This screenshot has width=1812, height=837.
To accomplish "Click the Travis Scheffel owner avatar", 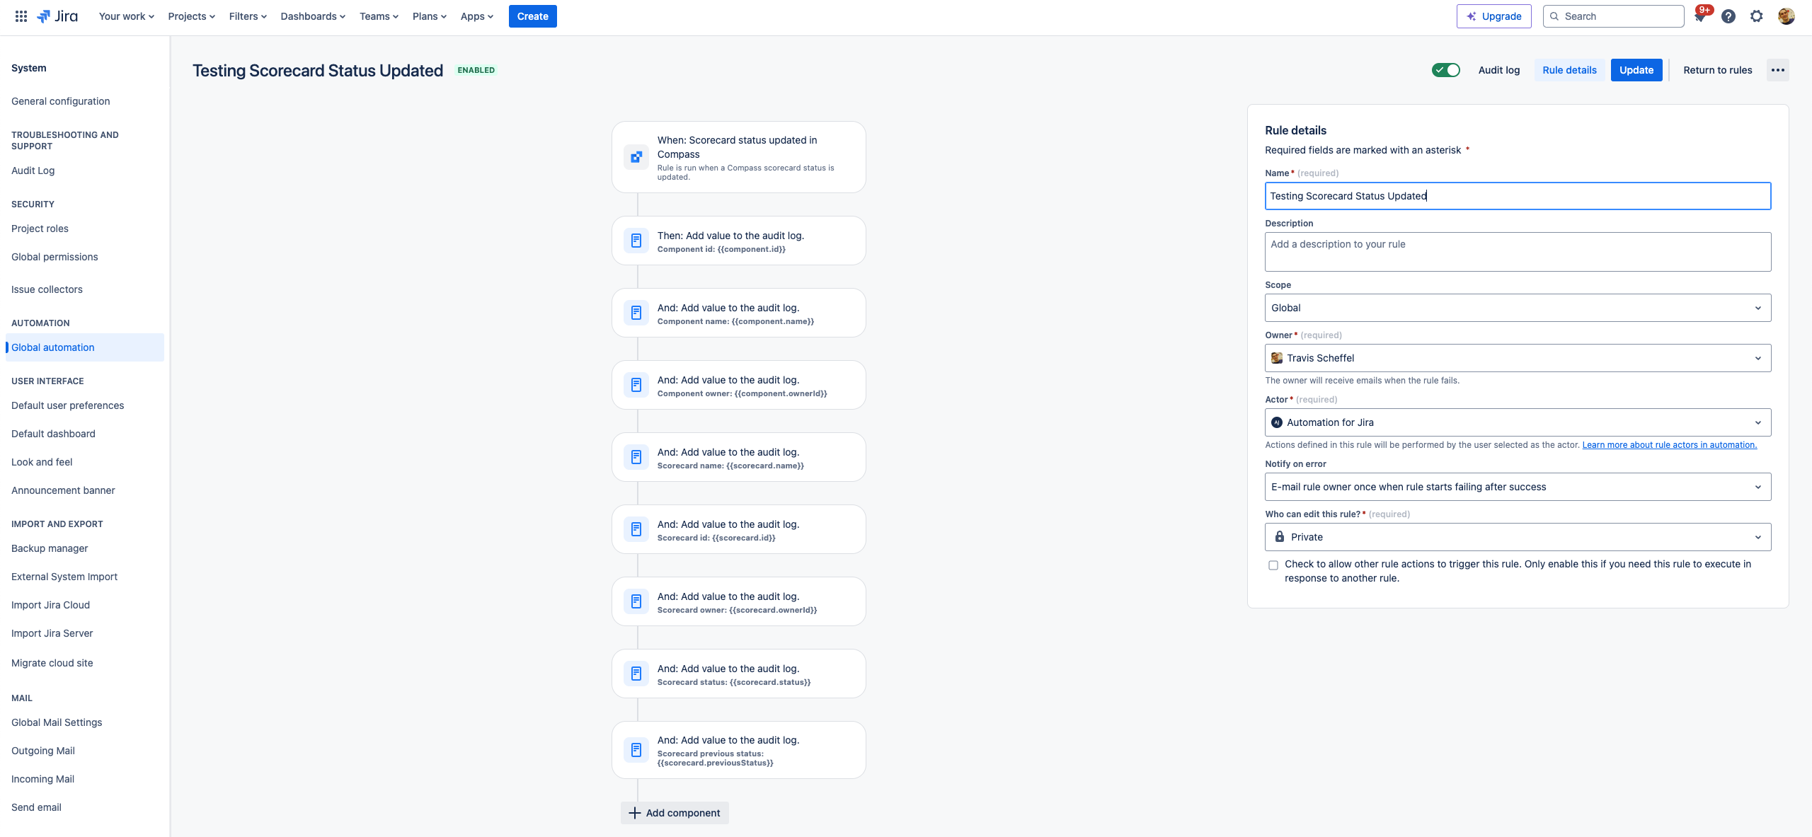I will coord(1277,358).
